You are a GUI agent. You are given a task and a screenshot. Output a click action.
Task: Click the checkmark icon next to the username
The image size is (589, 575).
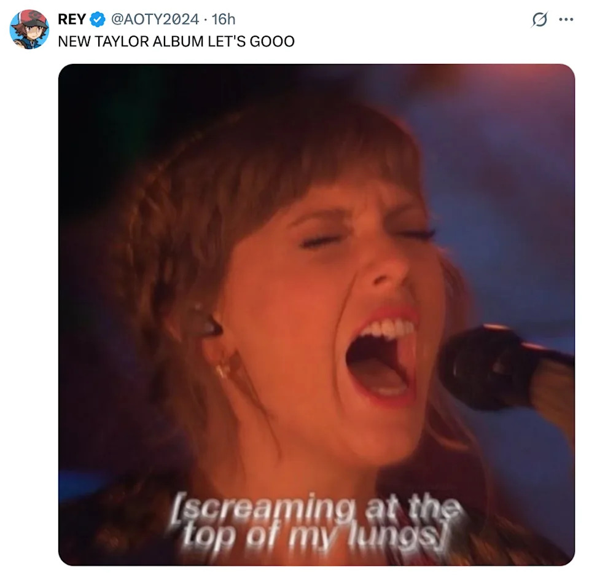tap(97, 20)
